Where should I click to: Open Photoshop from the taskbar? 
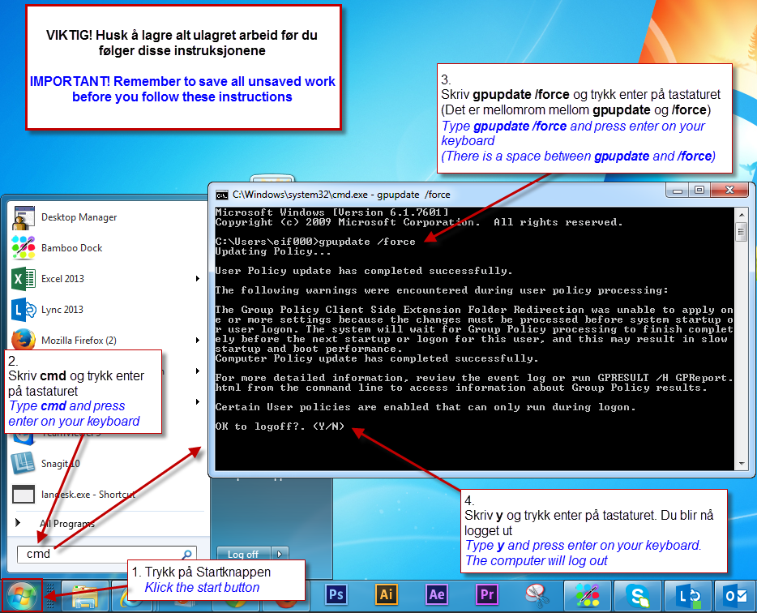(x=336, y=596)
